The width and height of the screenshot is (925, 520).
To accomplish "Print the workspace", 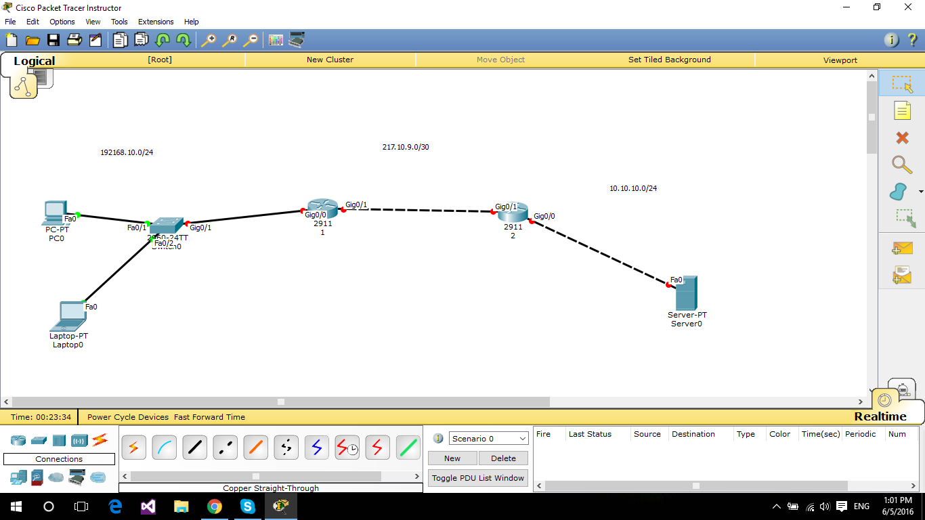I will tap(74, 40).
